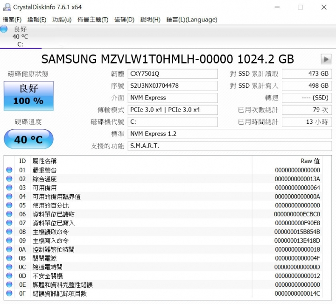Click the status dot for 08 主機讀取命令
The height and width of the screenshot is (304, 336).
(x=9, y=232)
